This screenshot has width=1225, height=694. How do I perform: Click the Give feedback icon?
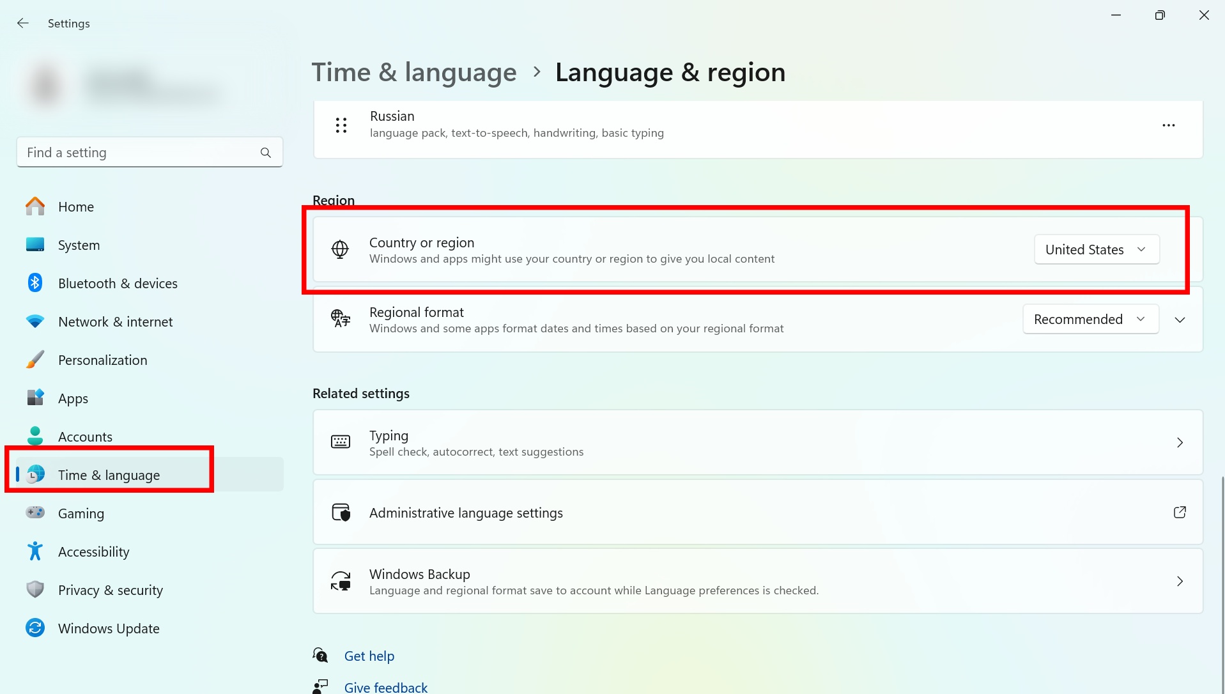click(320, 686)
